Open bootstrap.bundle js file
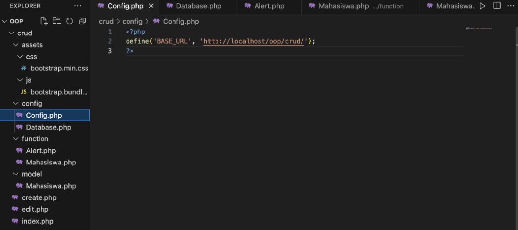 click(45, 92)
